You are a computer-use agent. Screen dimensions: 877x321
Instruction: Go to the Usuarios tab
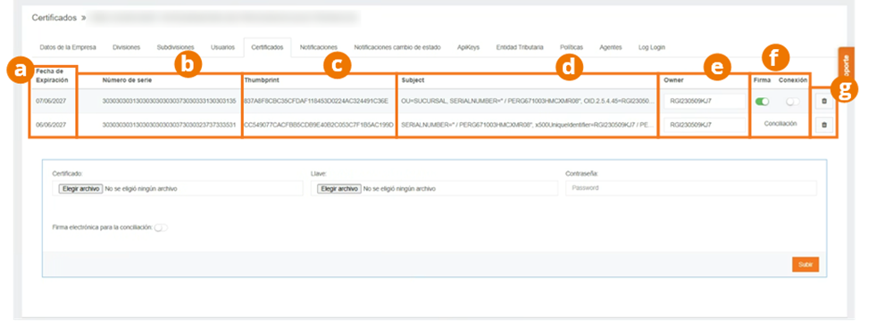pyautogui.click(x=222, y=47)
